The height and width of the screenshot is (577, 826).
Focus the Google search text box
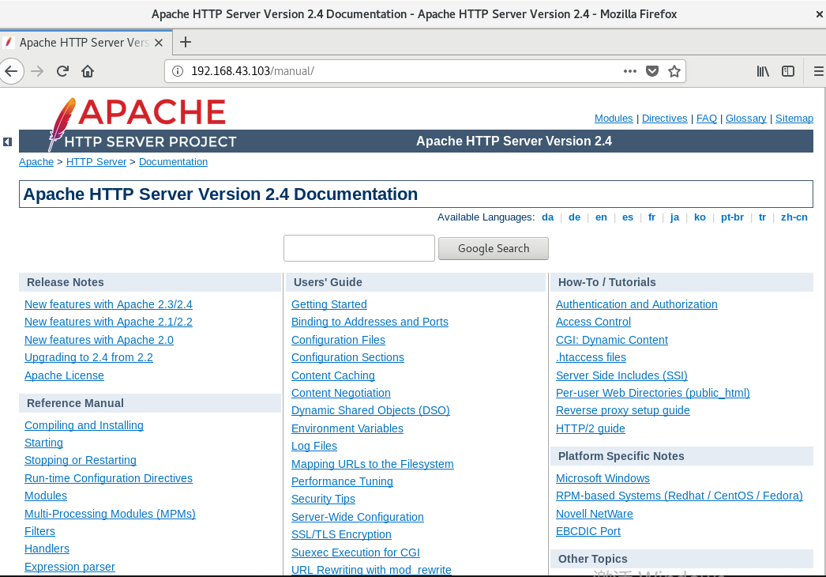(x=359, y=248)
